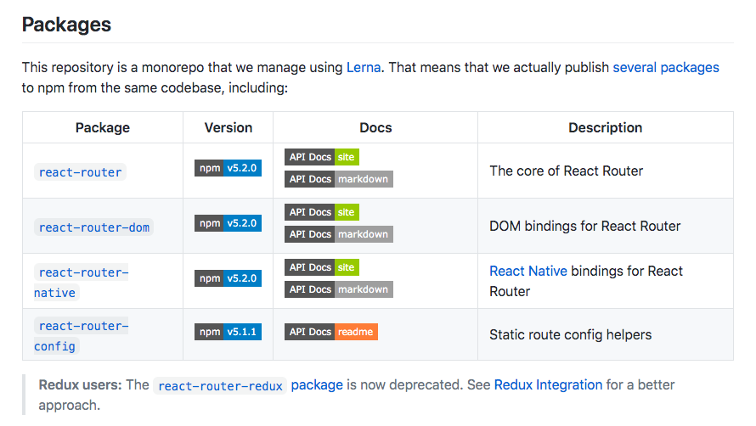Click API Docs site badge for react-router-native
The height and width of the screenshot is (426, 756).
(x=322, y=267)
